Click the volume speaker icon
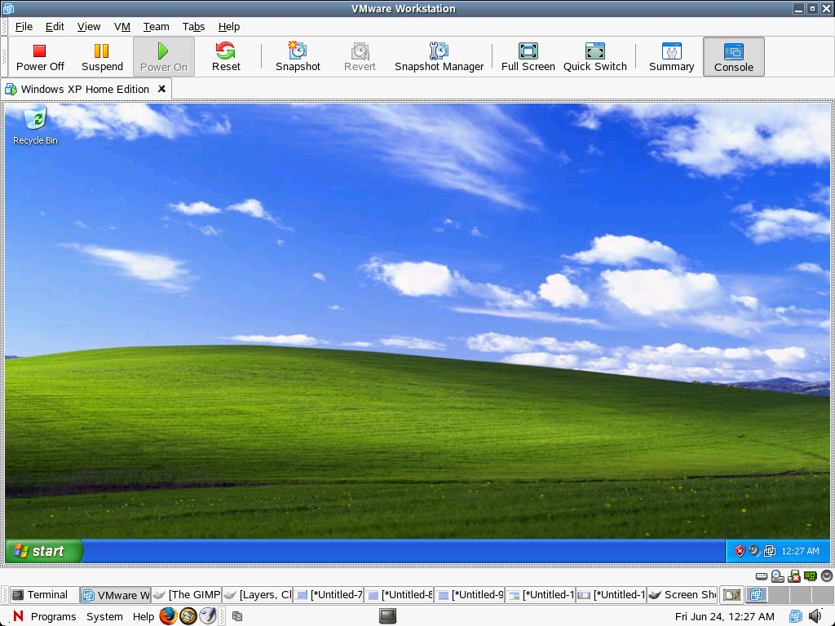 (815, 616)
